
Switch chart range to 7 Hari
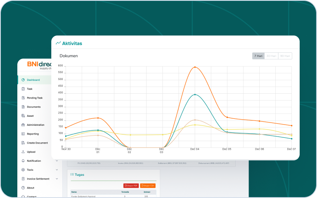click(258, 56)
